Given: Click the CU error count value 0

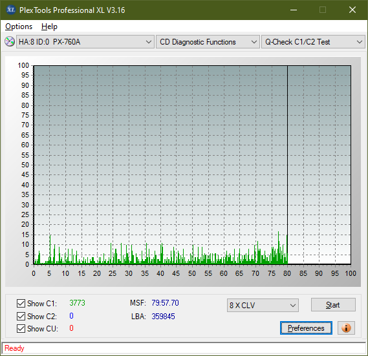Looking at the screenshot, I should click(x=72, y=328).
